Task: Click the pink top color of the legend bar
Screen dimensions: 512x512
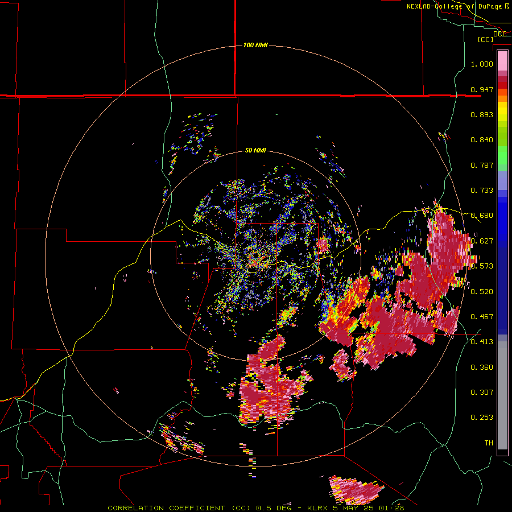Action: tap(502, 60)
